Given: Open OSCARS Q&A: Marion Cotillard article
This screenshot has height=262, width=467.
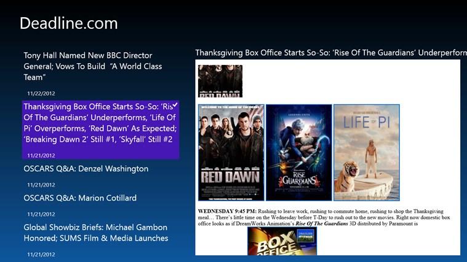Looking at the screenshot, I should 80,198.
